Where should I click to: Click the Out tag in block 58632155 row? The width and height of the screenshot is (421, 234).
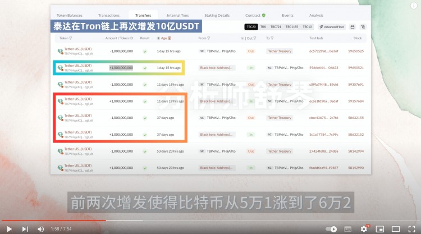point(251,118)
